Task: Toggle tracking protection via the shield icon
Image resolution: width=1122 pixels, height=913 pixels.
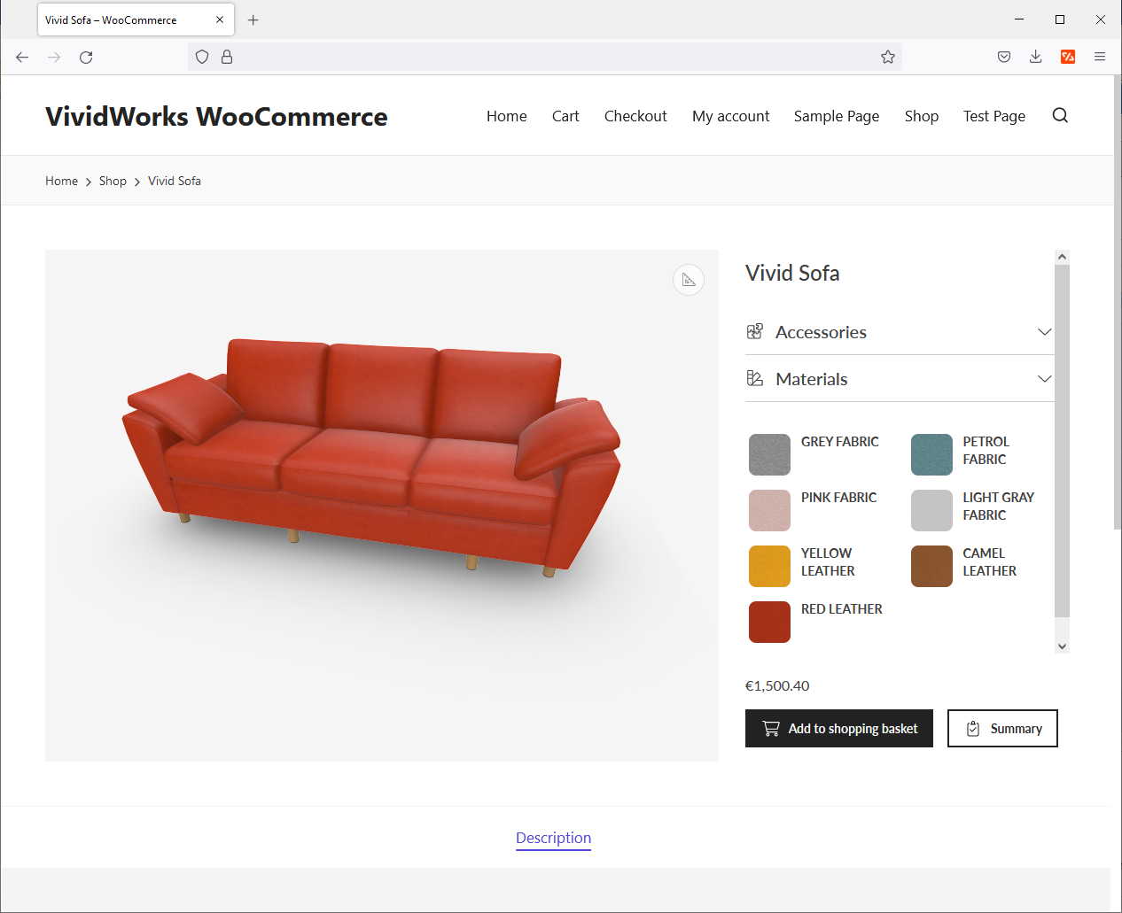Action: (202, 57)
